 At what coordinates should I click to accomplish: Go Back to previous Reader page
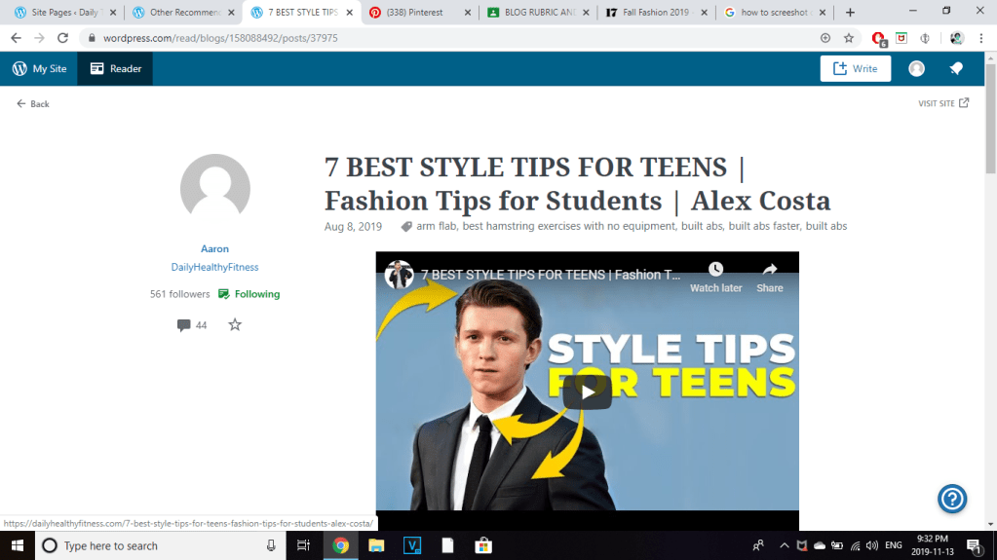(x=33, y=104)
